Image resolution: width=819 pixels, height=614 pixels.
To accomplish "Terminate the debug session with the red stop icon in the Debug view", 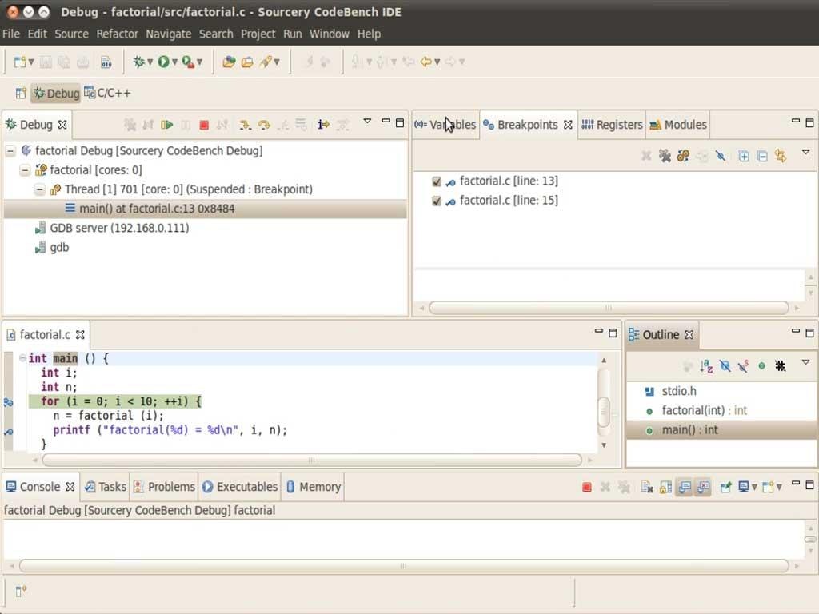I will pos(204,125).
